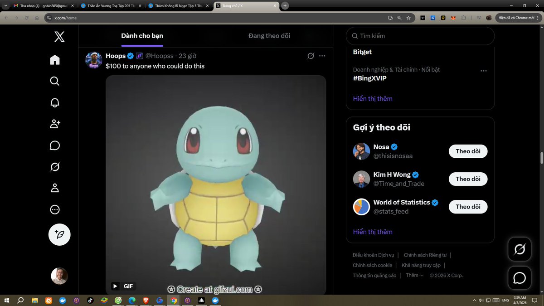This screenshot has height=306, width=544.
Task: Click Grok explain icon on Hoops tweet
Action: 311,56
